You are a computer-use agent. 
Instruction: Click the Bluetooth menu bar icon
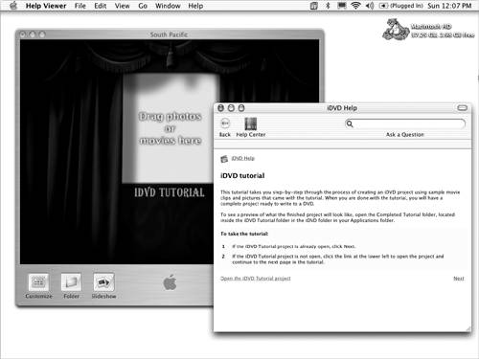328,6
